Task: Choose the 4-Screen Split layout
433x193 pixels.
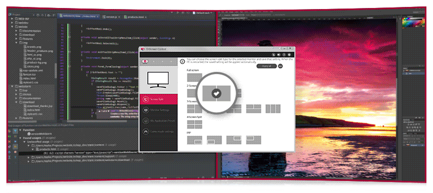Action: 195,124
